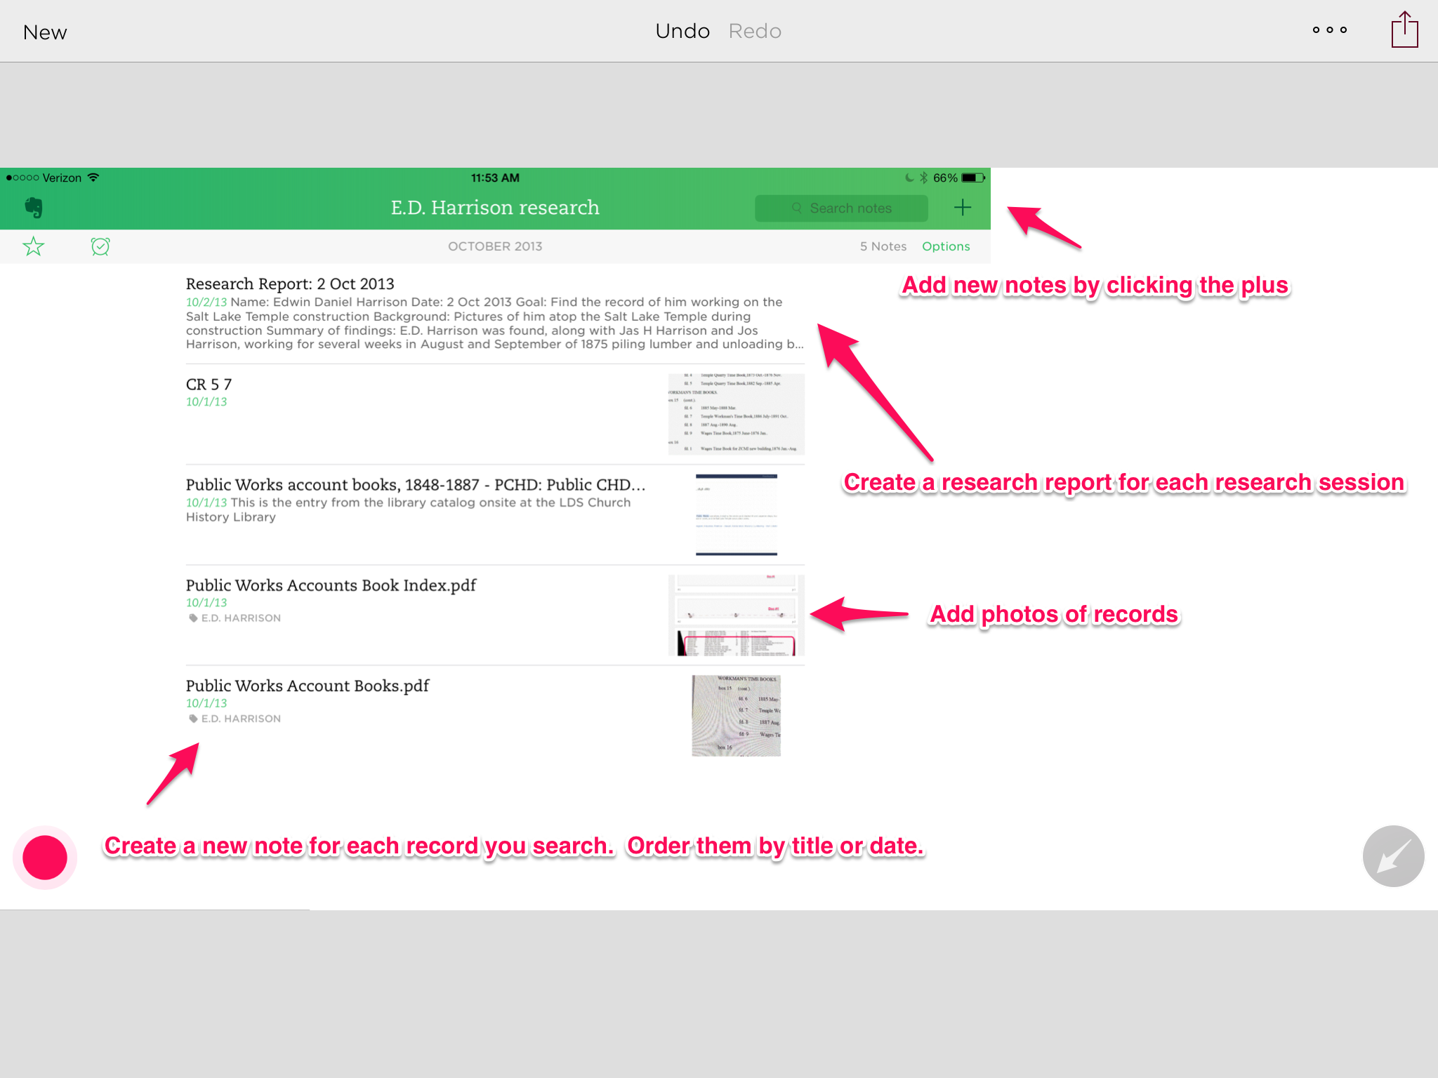This screenshot has height=1078, width=1438.
Task: Open the Options dropdown for notes
Action: point(946,246)
